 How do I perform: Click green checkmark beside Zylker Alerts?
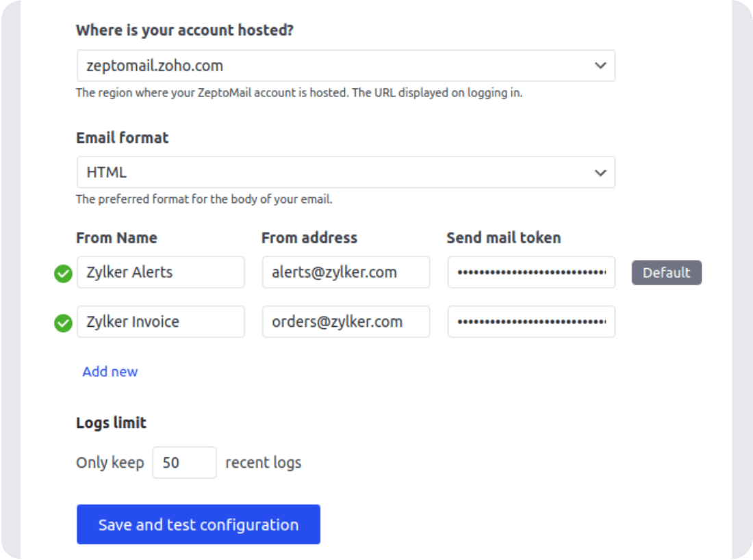pos(63,274)
